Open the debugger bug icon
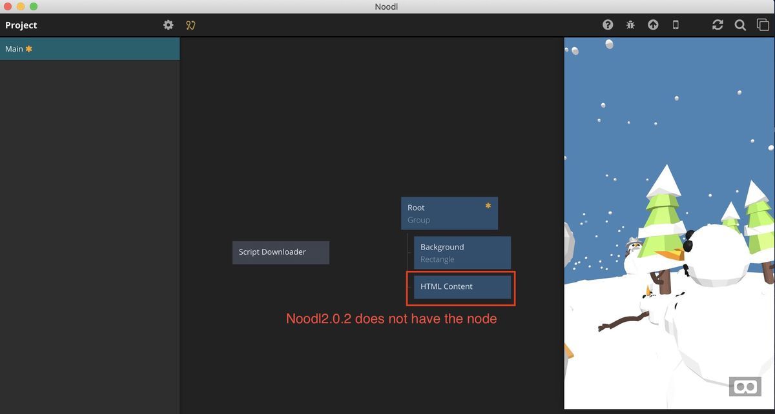 click(x=630, y=25)
